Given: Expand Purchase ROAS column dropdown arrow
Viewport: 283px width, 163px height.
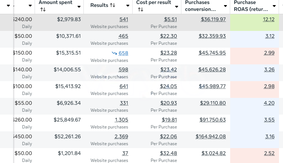Looking at the screenshot, I should click(274, 6).
